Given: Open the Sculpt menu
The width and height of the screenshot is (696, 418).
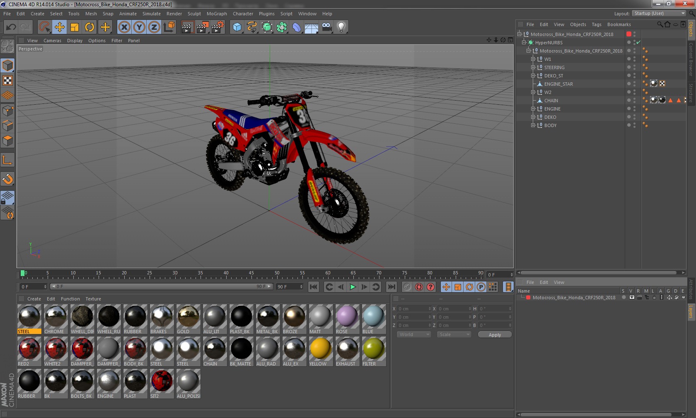Looking at the screenshot, I should (x=194, y=14).
